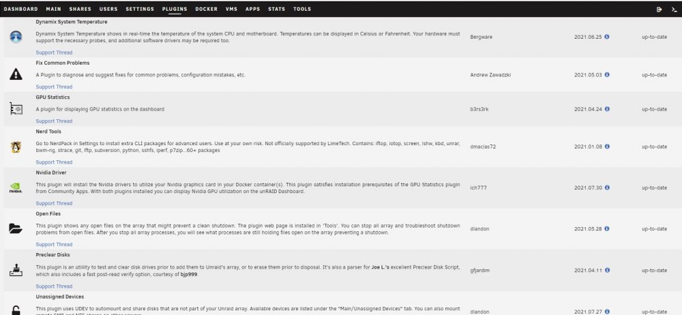Open Support Thread for Open Files

pos(54,245)
